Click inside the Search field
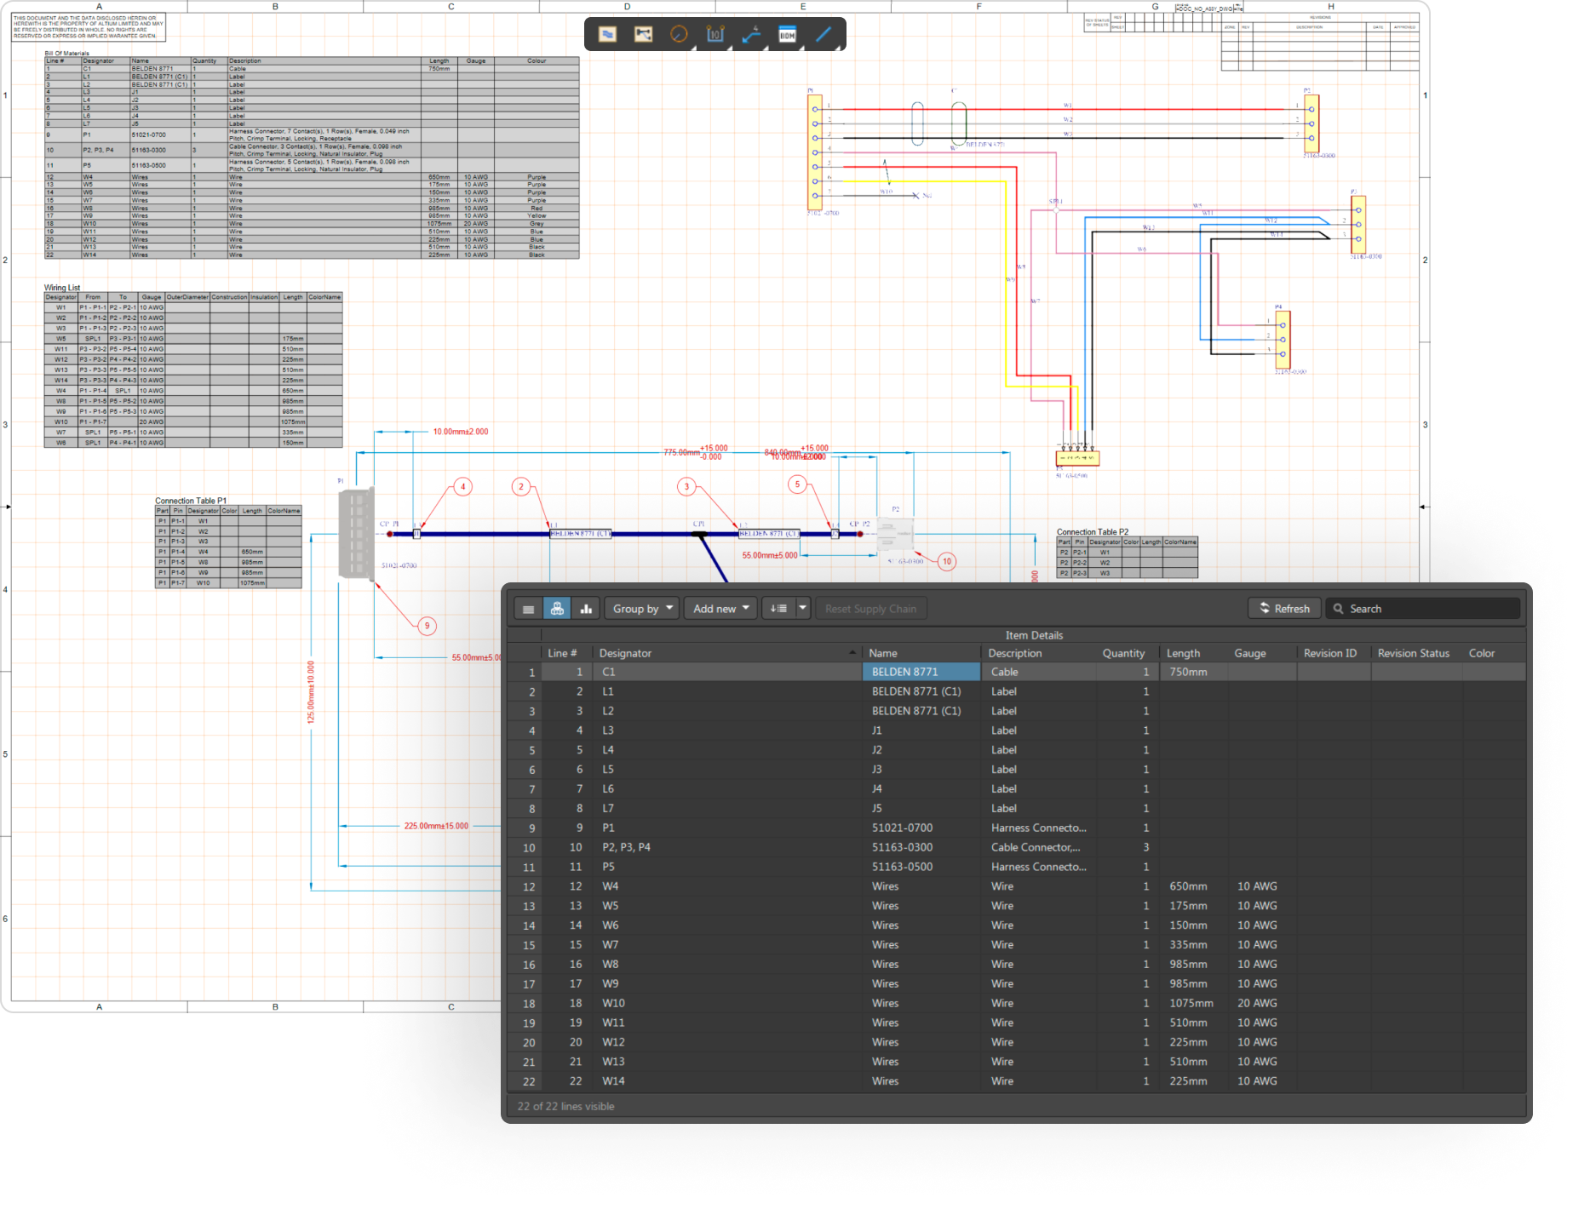 1422,608
